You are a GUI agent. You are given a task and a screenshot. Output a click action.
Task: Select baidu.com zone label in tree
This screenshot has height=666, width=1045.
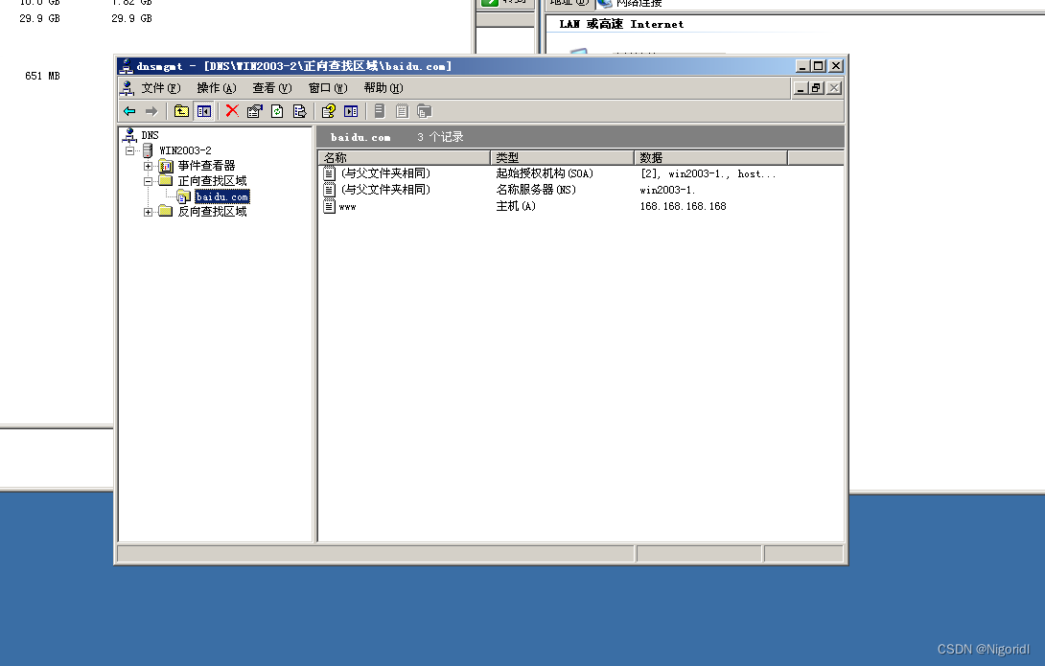coord(221,196)
